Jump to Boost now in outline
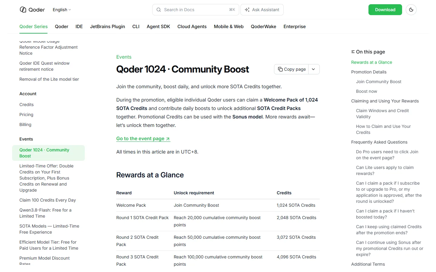Viewport: 436px width, 272px height. click(x=366, y=91)
